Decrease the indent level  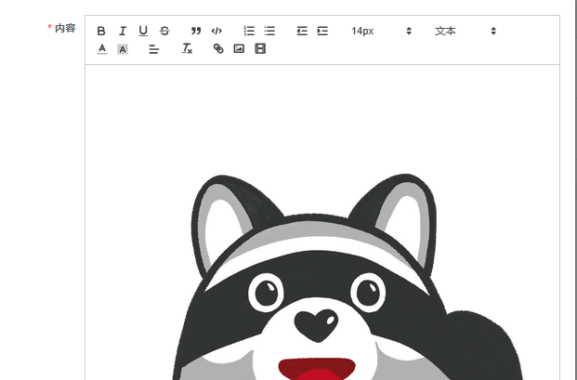coord(302,31)
